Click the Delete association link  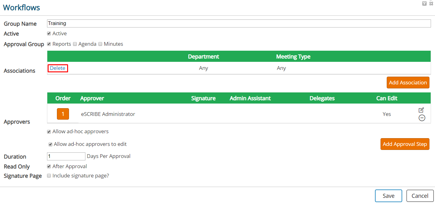pos(58,68)
